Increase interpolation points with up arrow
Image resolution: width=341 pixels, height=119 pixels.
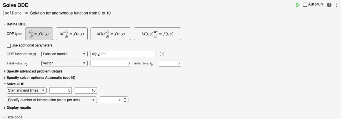point(125,98)
